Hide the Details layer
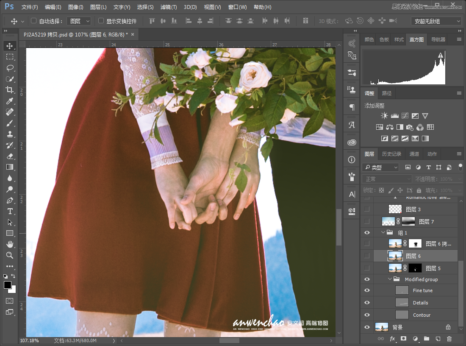This screenshot has width=466, height=346. click(367, 303)
